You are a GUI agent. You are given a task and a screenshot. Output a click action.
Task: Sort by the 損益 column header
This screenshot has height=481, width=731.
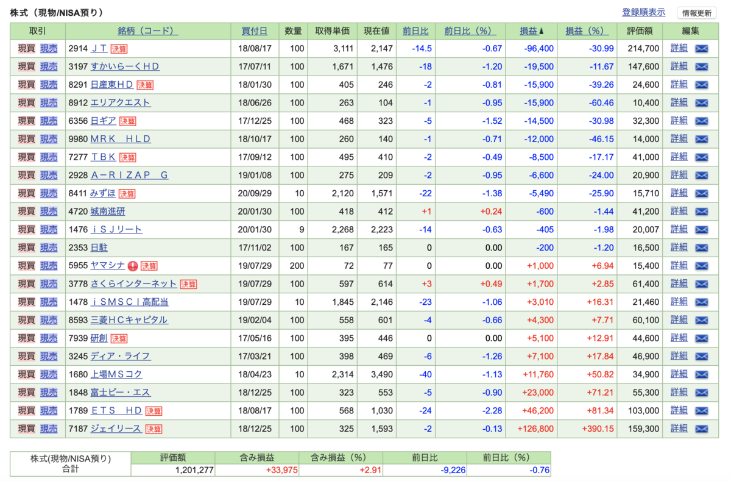(x=532, y=30)
